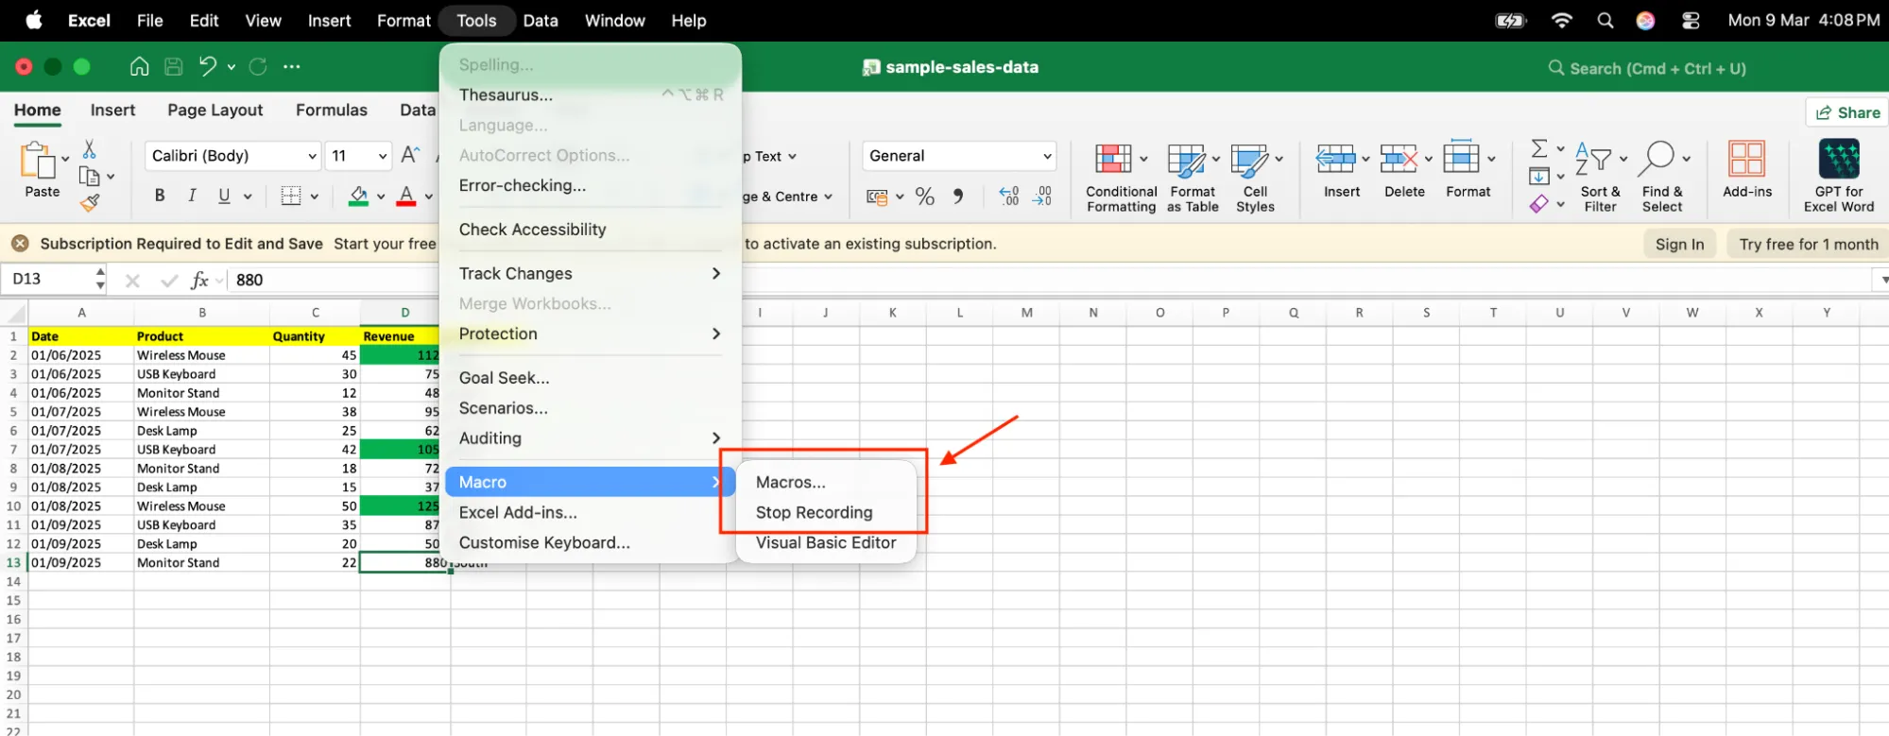Viewport: 1889px width, 736px height.
Task: Open the macOS Control Centre icon
Action: click(1691, 20)
